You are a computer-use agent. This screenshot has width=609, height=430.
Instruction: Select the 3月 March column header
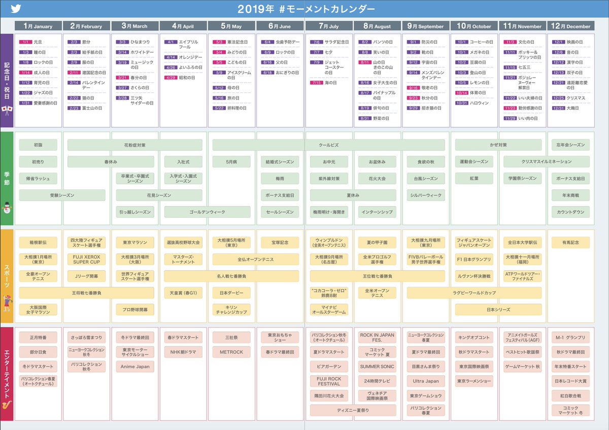coord(134,26)
